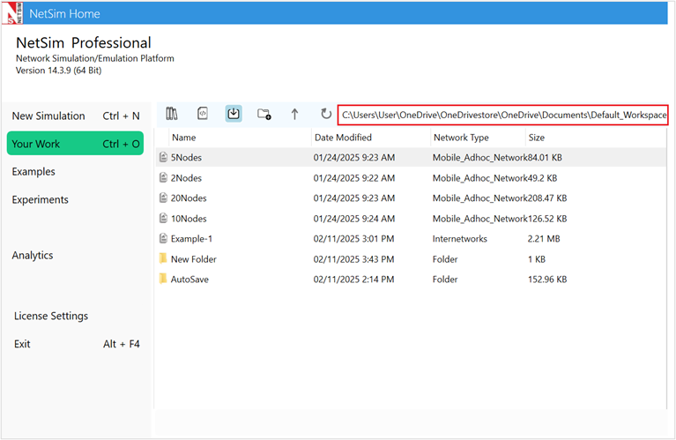Click the Example-1 file icon

(163, 238)
